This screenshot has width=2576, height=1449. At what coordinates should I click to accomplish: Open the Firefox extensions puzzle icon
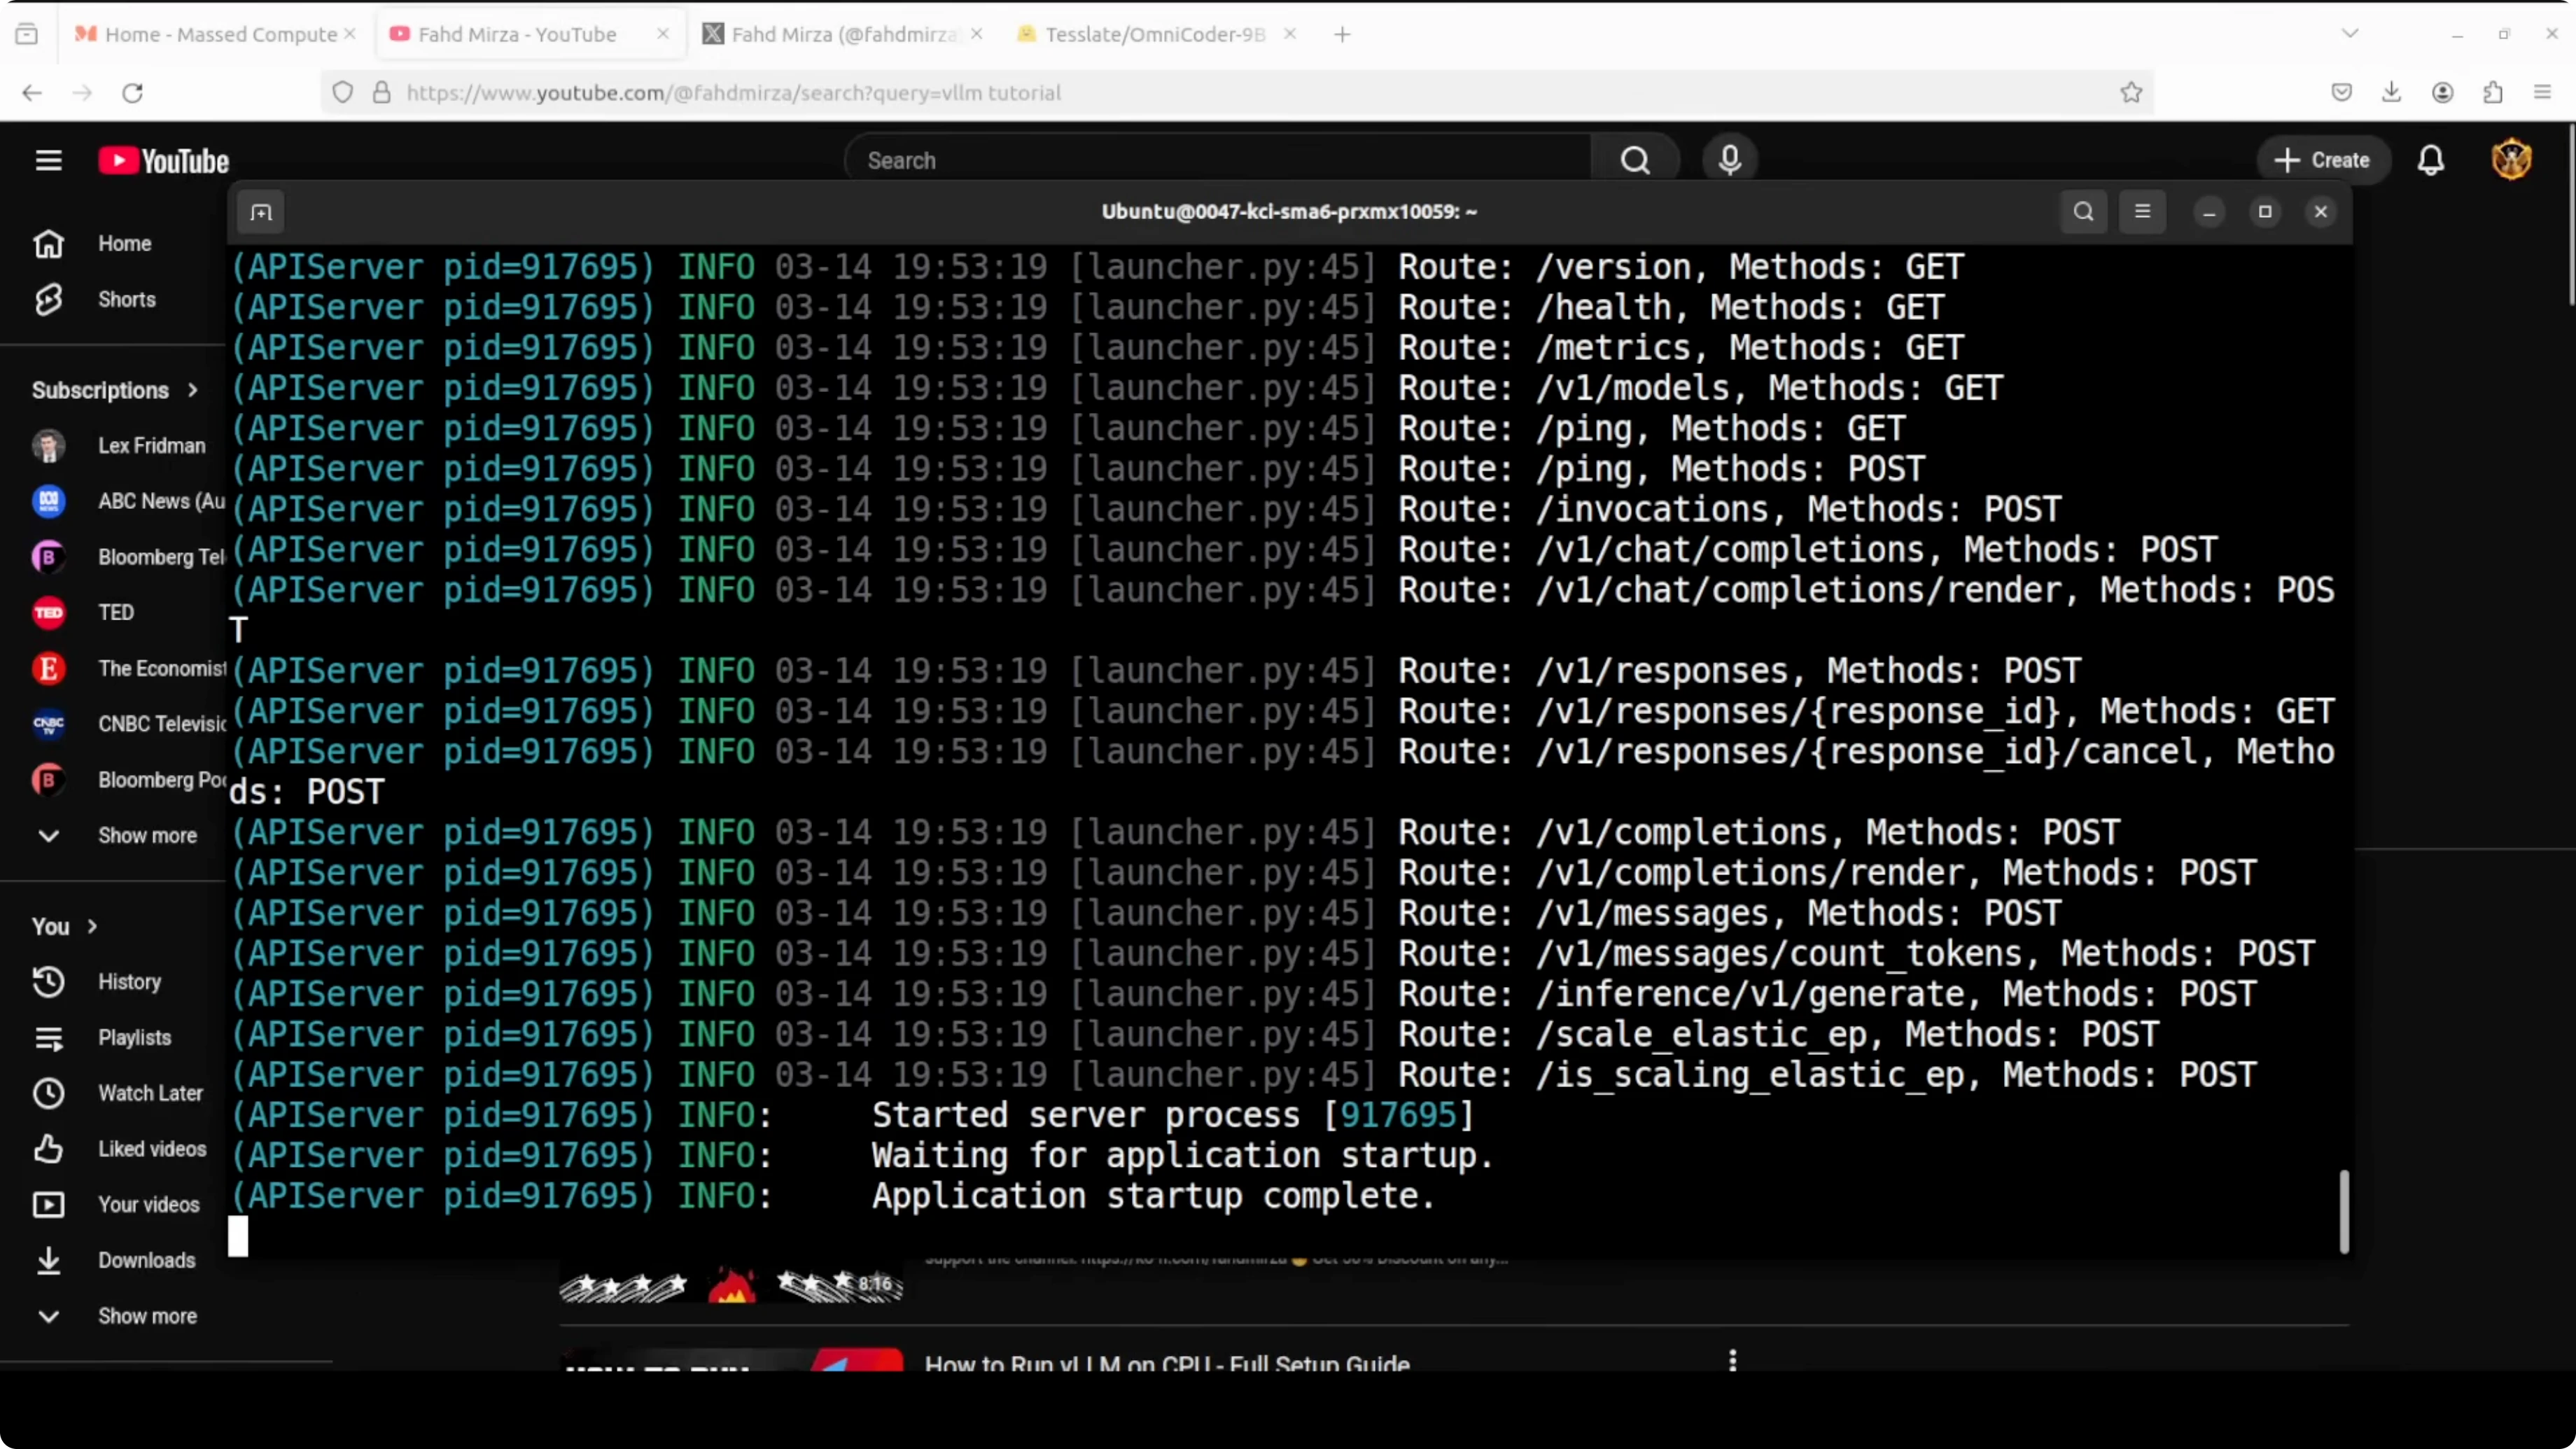[2493, 93]
